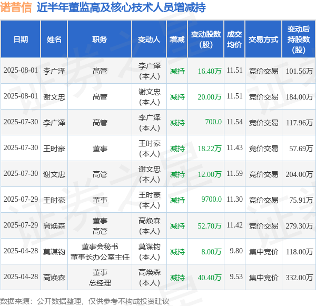The width and height of the screenshot is (316, 306).
Task: Click the 18.22万 share change value
Action: pyautogui.click(x=210, y=149)
